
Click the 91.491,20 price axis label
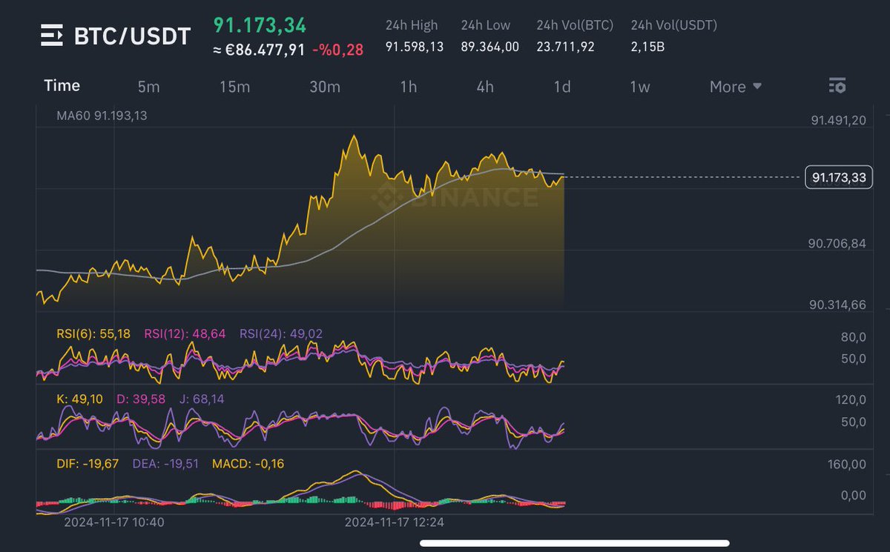[839, 122]
